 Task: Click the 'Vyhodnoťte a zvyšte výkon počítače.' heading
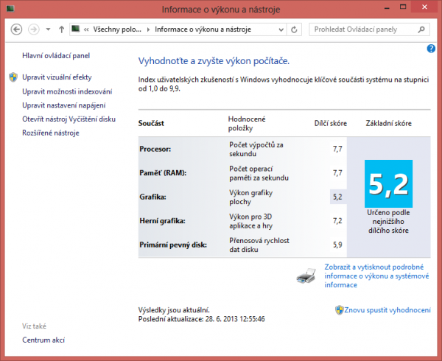click(214, 61)
